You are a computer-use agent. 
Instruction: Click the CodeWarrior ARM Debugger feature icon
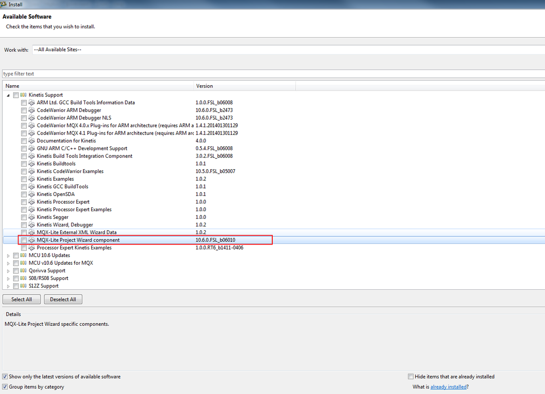point(32,110)
